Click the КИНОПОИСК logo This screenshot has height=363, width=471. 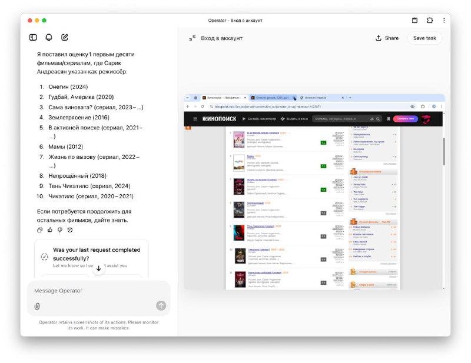click(219, 119)
